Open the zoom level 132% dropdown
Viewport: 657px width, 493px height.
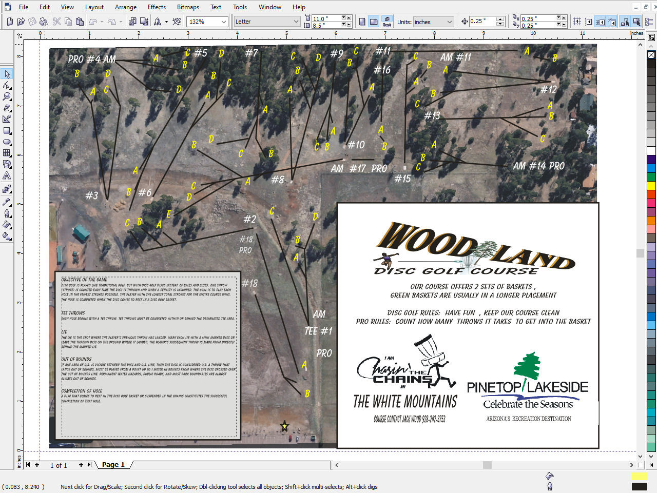[x=224, y=22]
